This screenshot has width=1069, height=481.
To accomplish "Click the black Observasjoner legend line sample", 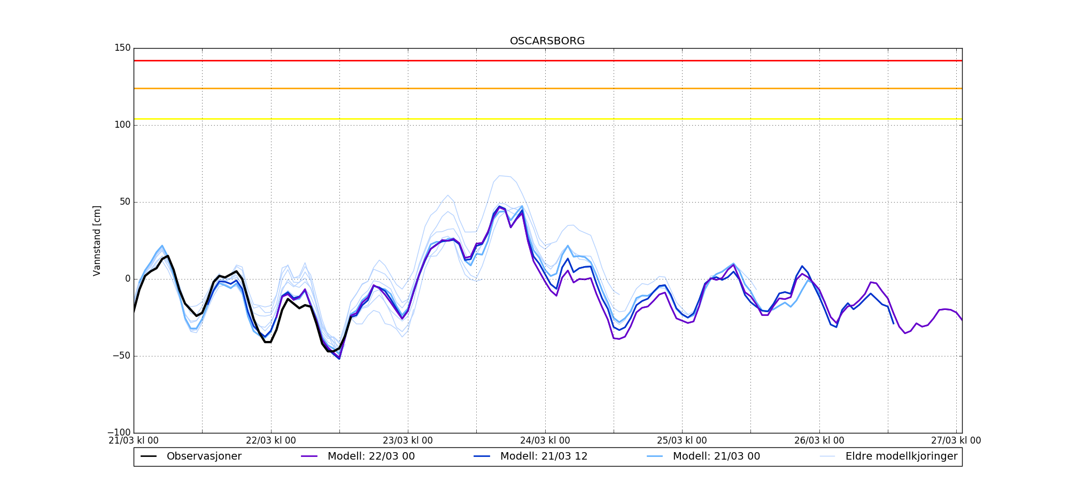I will pos(149,456).
